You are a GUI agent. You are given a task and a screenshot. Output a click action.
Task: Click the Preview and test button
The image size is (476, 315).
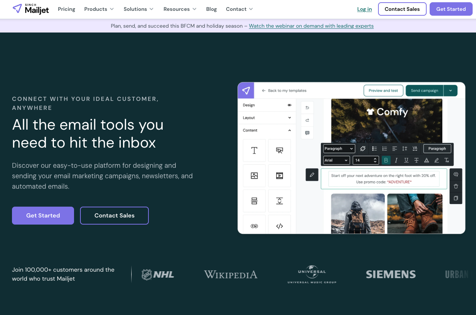click(383, 90)
